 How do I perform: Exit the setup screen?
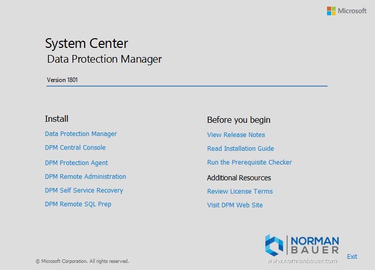(352, 257)
